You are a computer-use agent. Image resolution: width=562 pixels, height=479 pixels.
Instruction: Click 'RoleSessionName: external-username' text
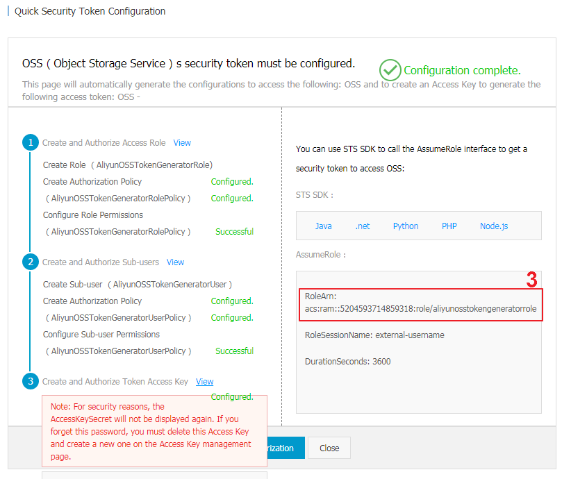pos(374,335)
